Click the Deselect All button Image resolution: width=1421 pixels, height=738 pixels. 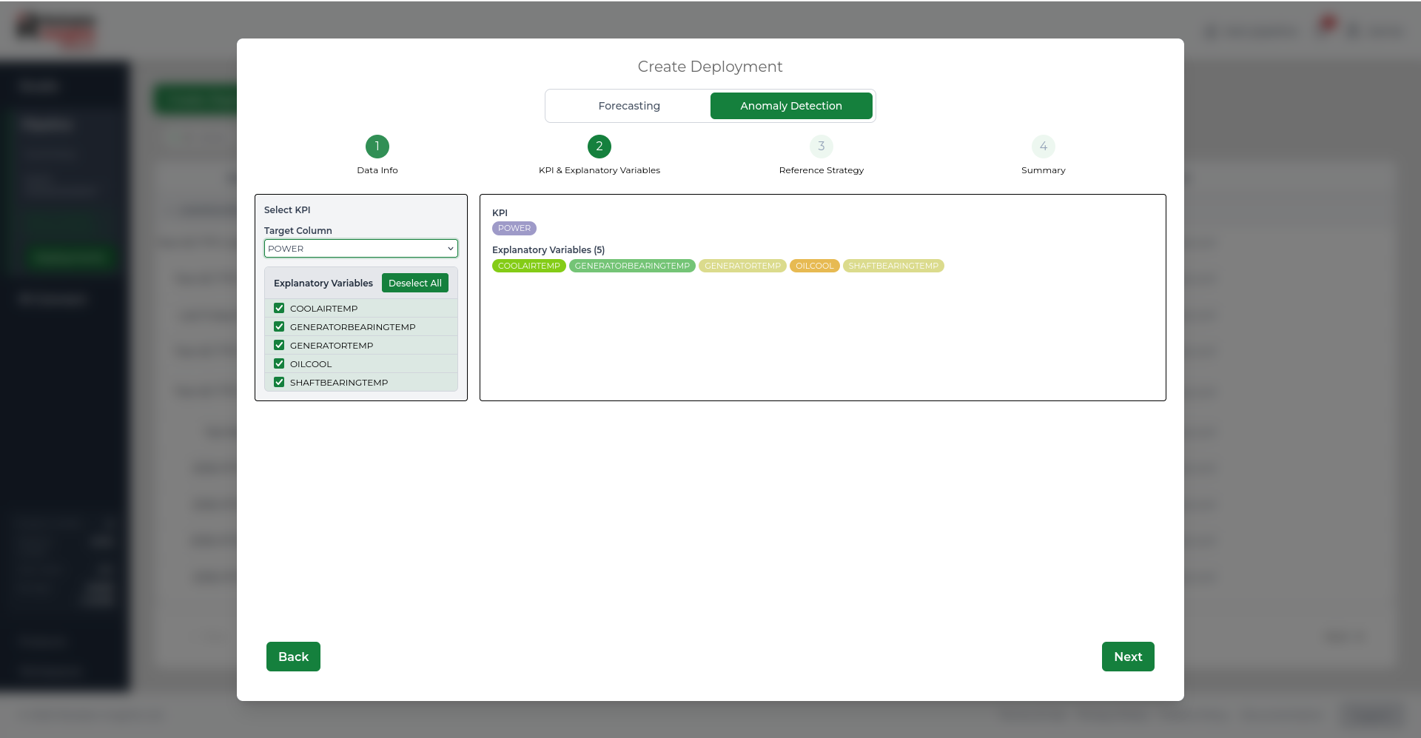(415, 283)
